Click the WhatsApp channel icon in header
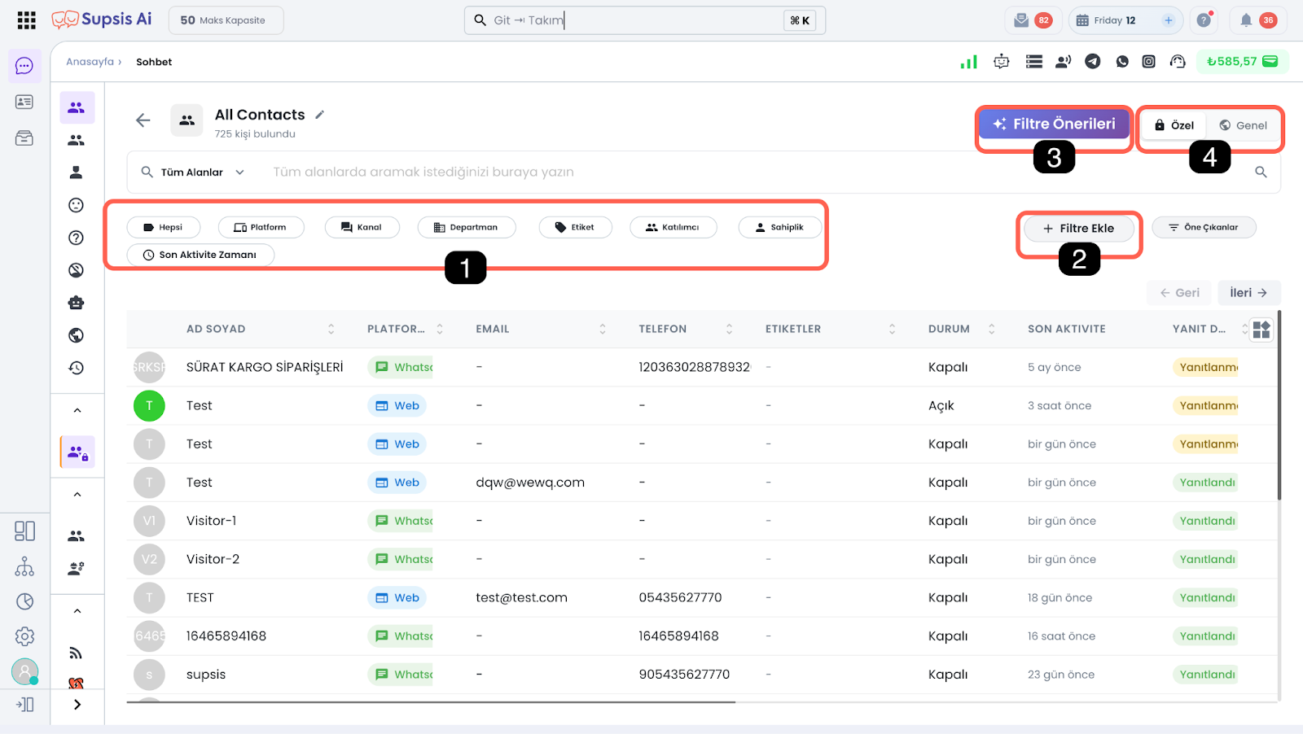 click(x=1122, y=61)
